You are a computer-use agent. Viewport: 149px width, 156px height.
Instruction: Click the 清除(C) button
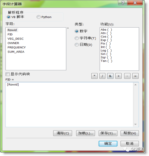(x=63, y=133)
